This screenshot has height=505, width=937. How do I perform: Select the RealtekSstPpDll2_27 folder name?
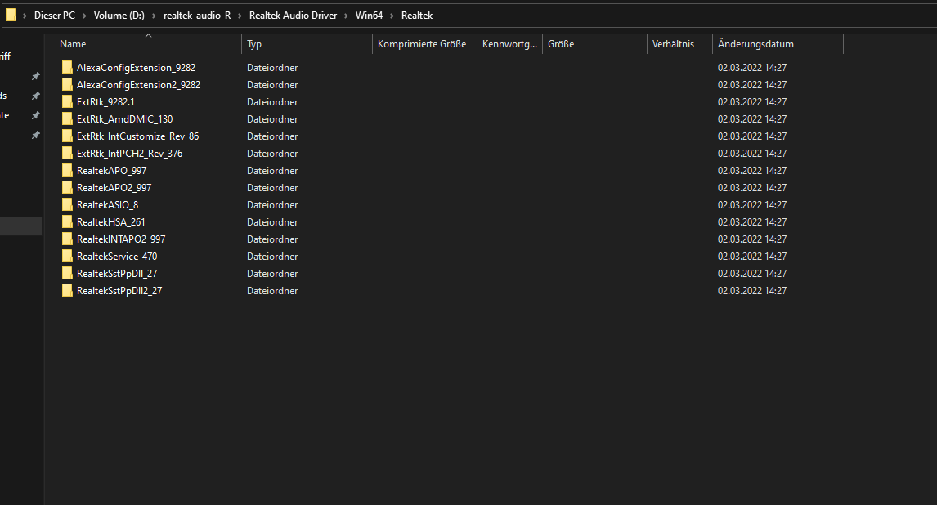click(119, 291)
